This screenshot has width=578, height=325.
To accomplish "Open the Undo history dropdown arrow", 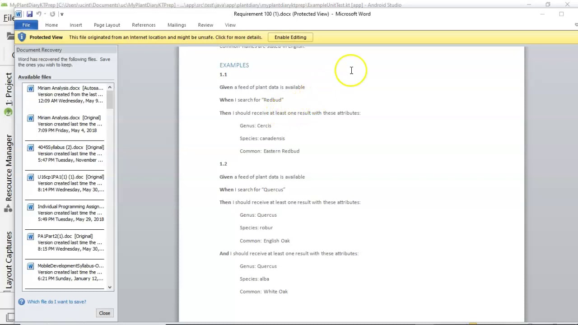I will click(45, 14).
